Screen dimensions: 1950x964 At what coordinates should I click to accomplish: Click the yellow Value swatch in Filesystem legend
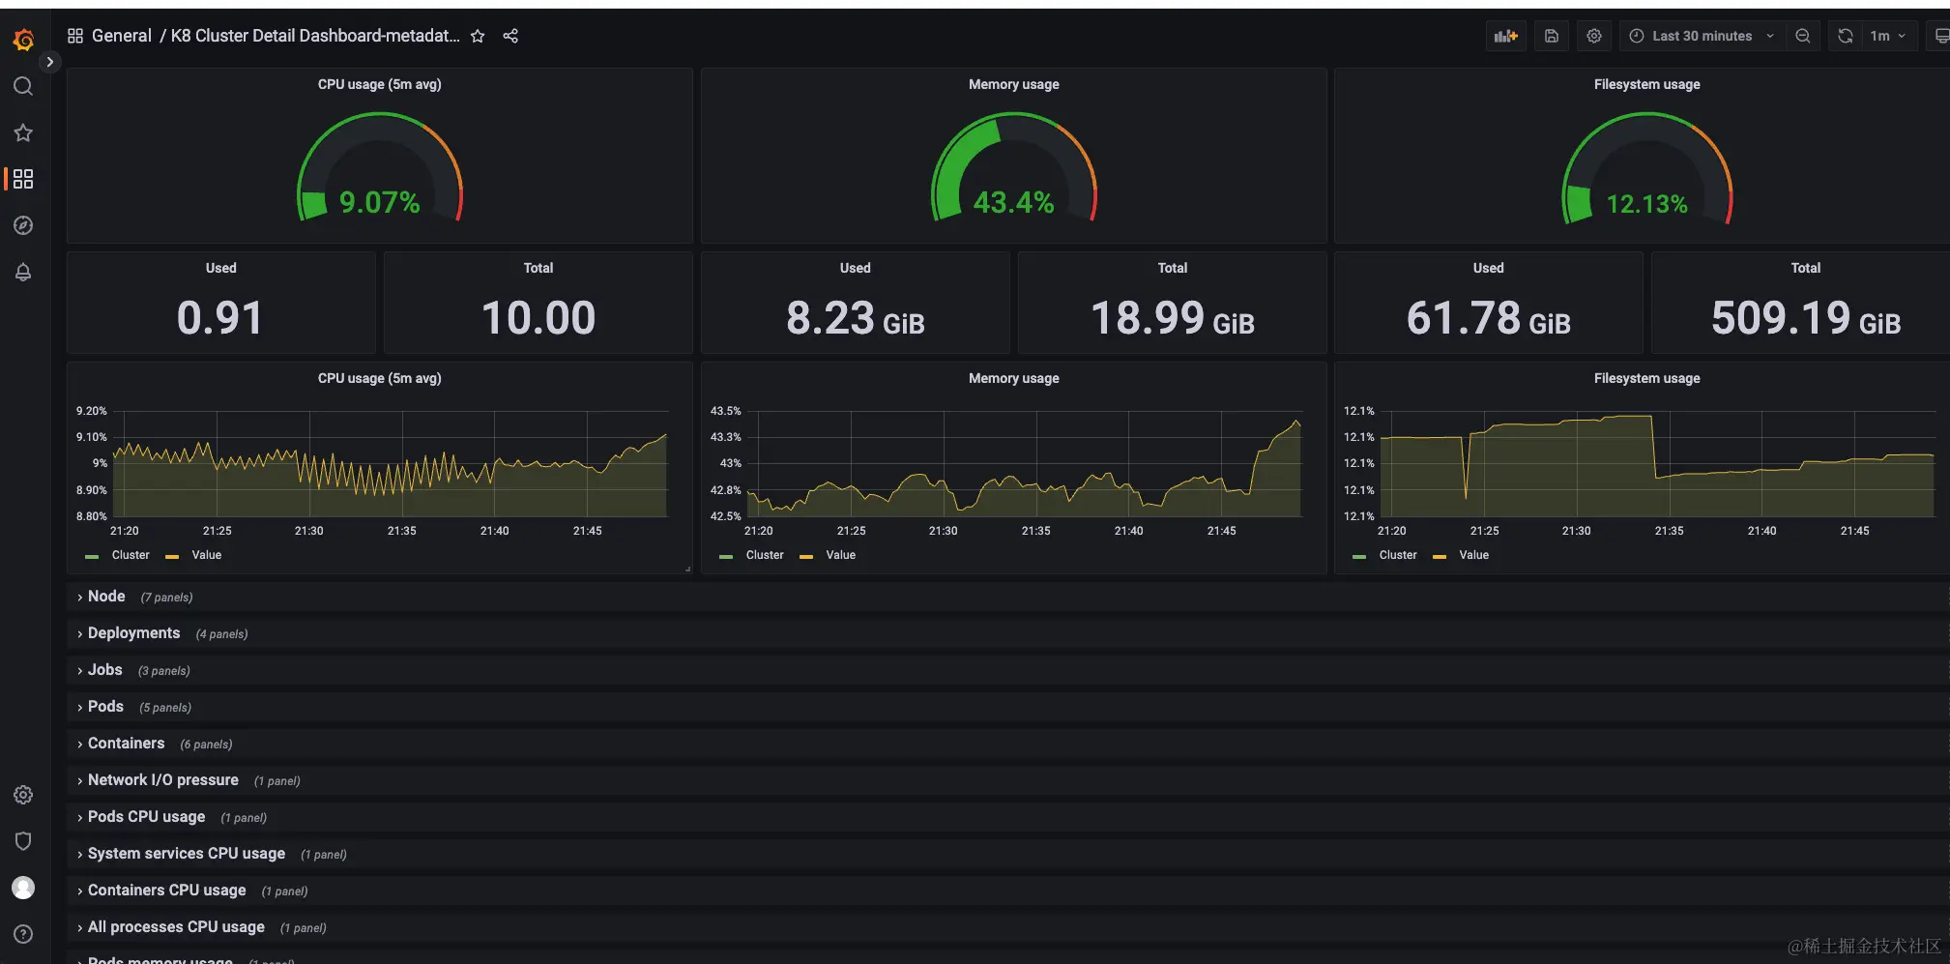[x=1440, y=557]
